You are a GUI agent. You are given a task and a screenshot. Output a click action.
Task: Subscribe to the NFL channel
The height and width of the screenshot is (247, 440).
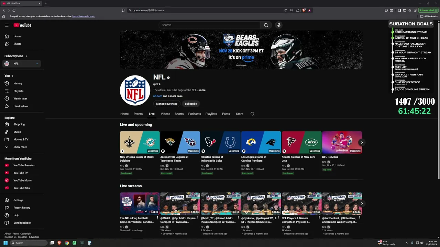click(191, 104)
